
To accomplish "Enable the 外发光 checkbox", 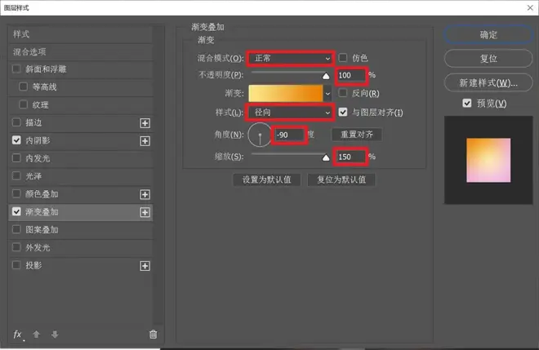I will pyautogui.click(x=16, y=247).
